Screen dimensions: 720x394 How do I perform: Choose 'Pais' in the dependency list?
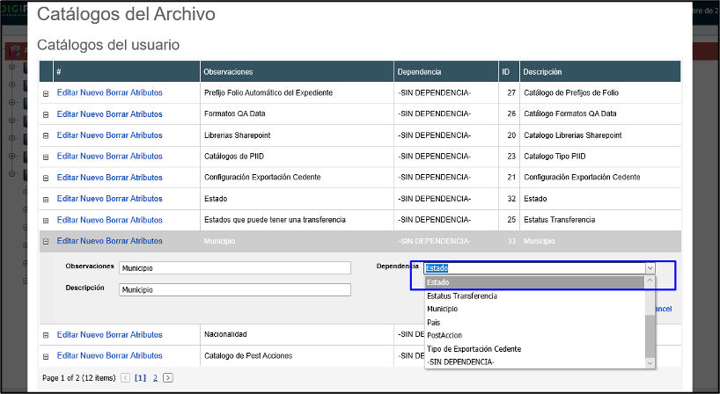tap(435, 322)
